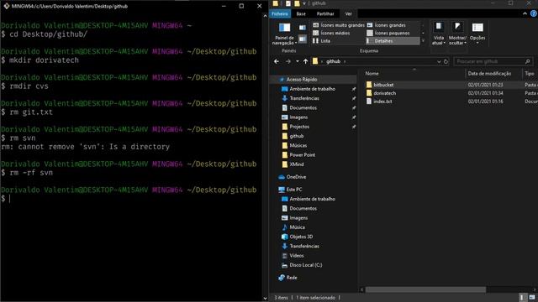Open Transferências under Acesso Rápido
Screen dimensions: 538x302
click(304, 98)
